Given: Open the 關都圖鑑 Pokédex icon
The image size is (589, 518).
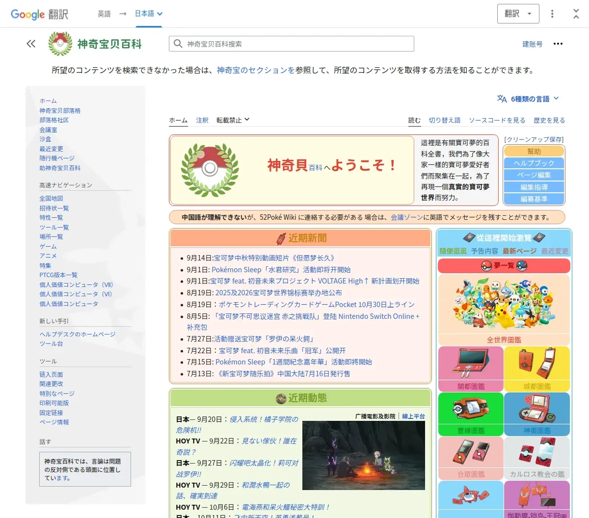Looking at the screenshot, I should pos(471,364).
